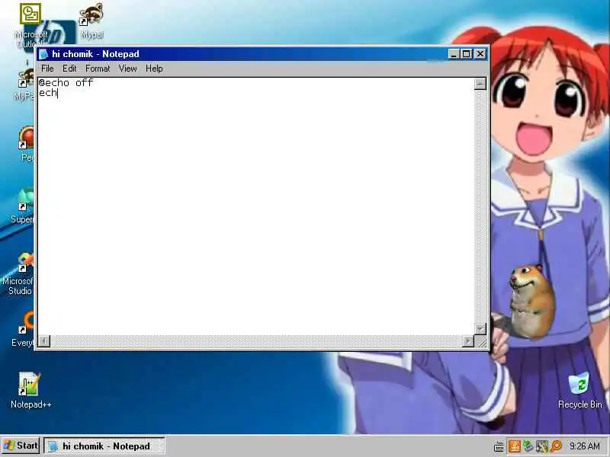Click the hi chomik - Notepad title bar

point(262,54)
